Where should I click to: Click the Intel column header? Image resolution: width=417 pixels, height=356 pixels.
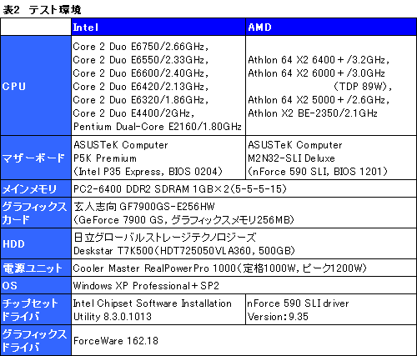click(158, 27)
